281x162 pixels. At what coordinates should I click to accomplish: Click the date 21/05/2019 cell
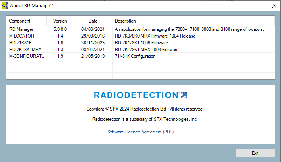[x=93, y=56]
